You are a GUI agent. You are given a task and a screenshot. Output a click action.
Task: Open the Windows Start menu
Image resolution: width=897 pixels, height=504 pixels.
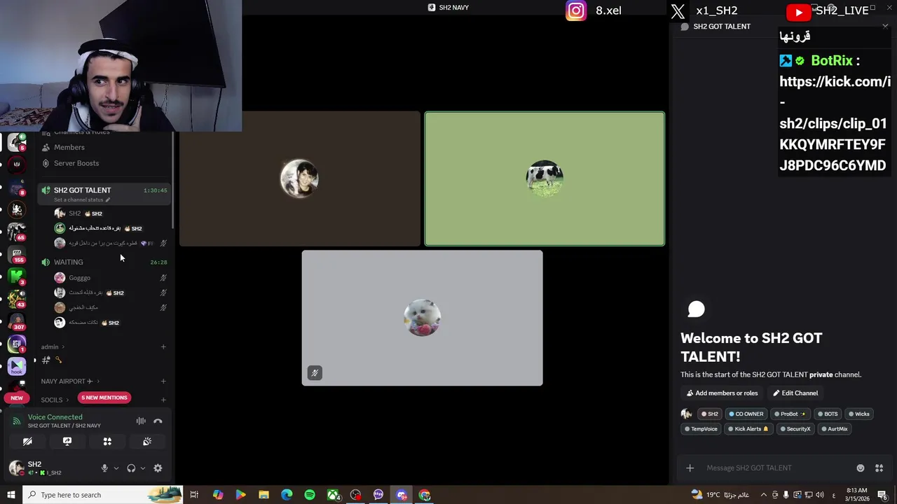(11, 495)
